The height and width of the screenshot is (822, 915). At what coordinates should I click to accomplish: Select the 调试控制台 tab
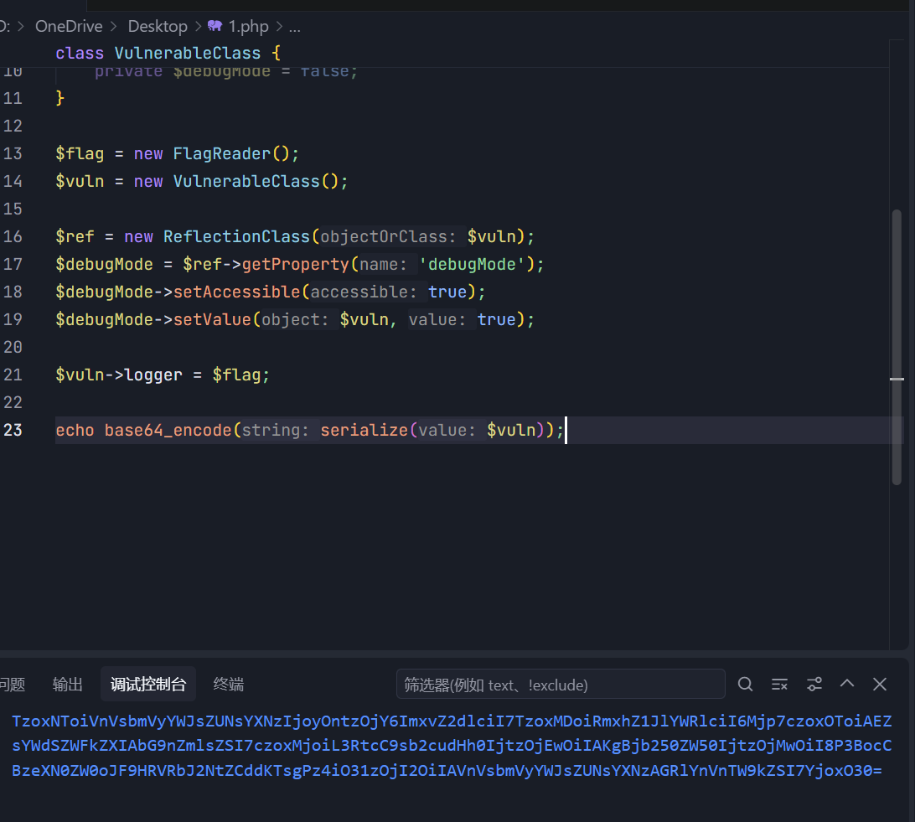[x=148, y=685]
